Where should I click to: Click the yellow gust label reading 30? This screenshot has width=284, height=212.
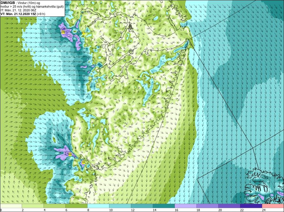tap(83, 162)
